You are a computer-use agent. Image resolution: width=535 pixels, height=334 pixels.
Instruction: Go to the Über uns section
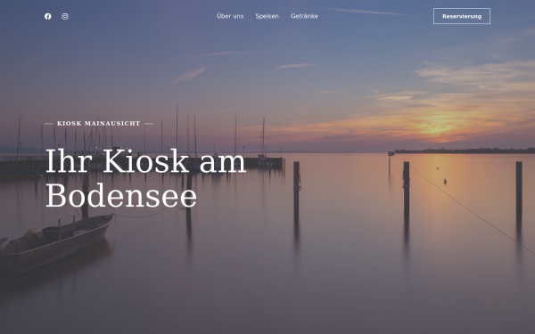coord(230,16)
